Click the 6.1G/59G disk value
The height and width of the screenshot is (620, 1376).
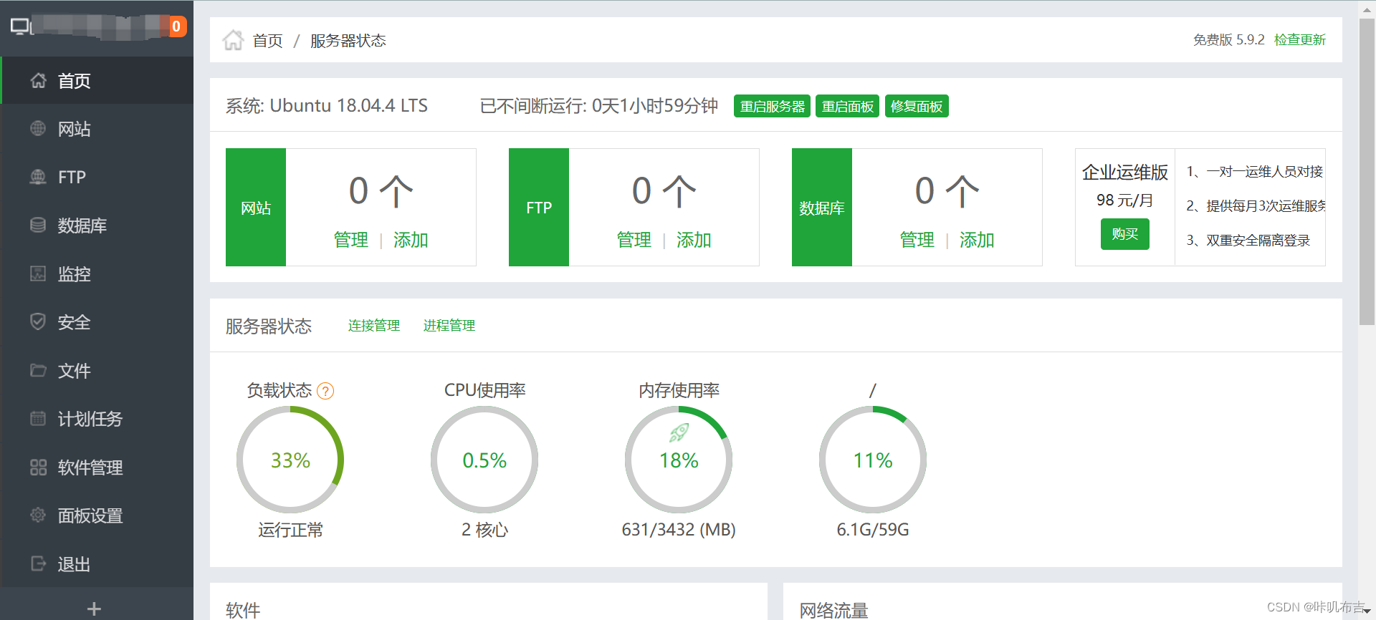tap(873, 530)
